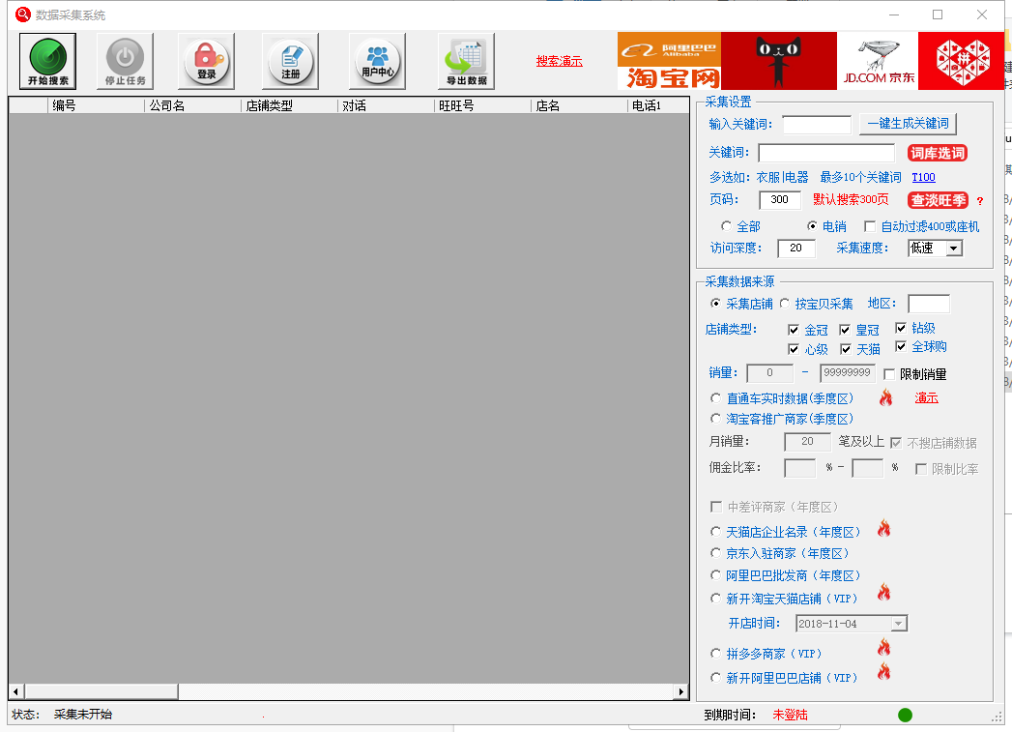Click the Tmall black cat logo
1012x732 pixels.
tap(779, 61)
